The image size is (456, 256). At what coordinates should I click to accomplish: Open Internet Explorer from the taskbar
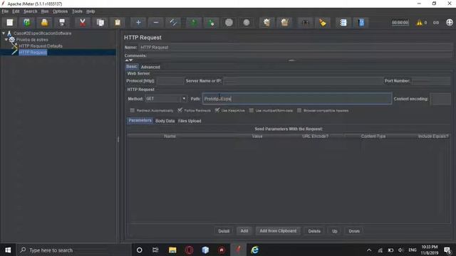coord(255,250)
